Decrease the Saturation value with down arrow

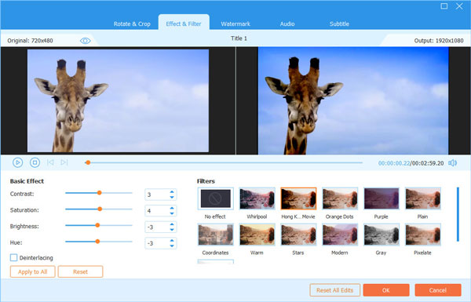point(172,213)
